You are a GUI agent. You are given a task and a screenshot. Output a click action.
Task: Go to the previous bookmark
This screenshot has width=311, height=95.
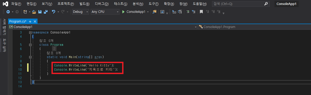point(208,12)
